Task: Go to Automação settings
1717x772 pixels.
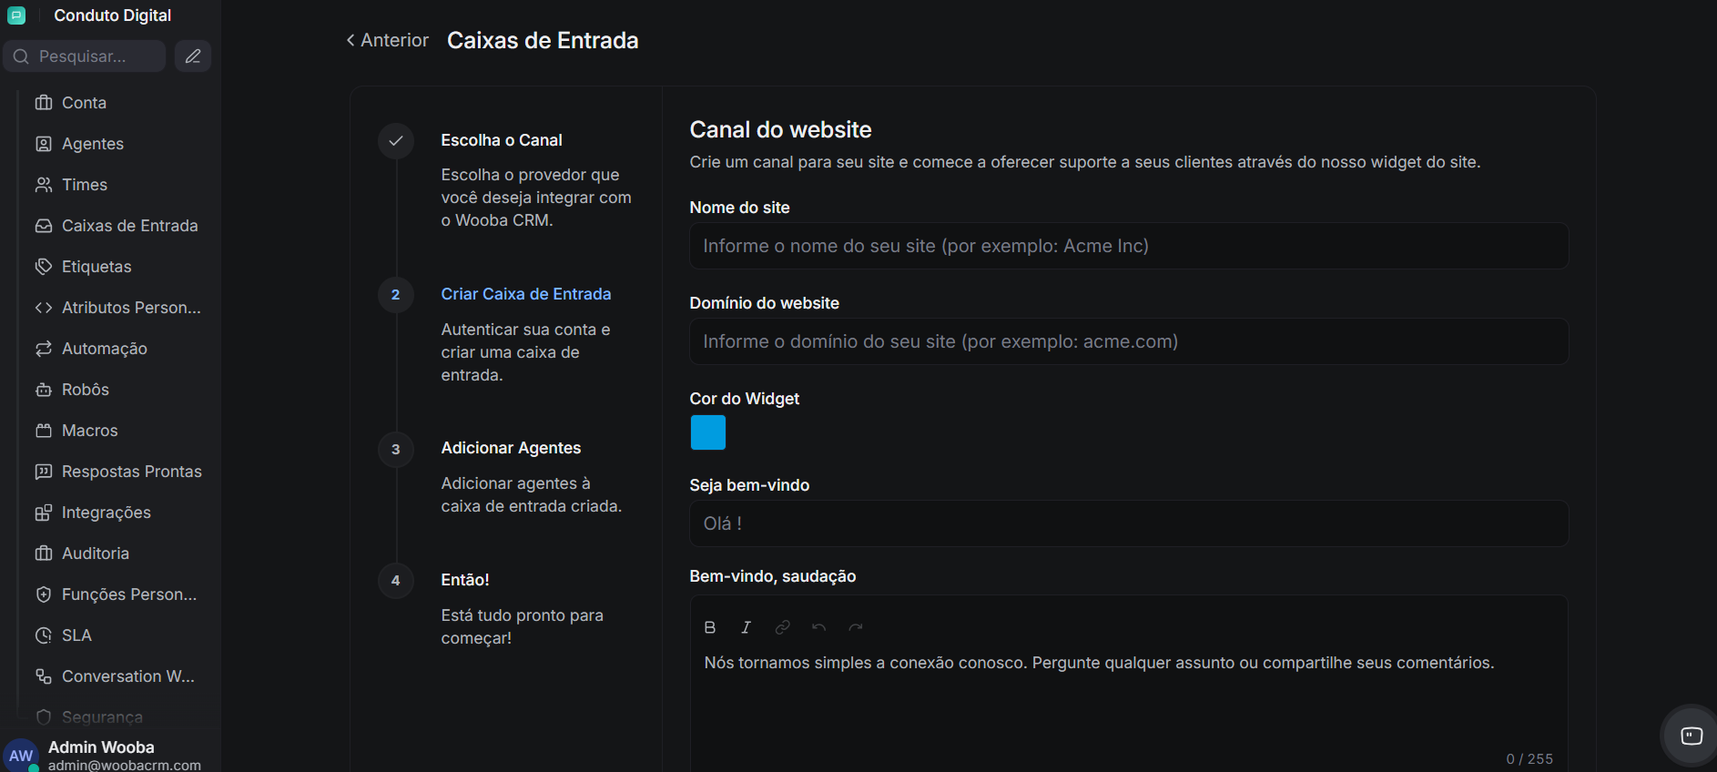Action: (x=104, y=349)
